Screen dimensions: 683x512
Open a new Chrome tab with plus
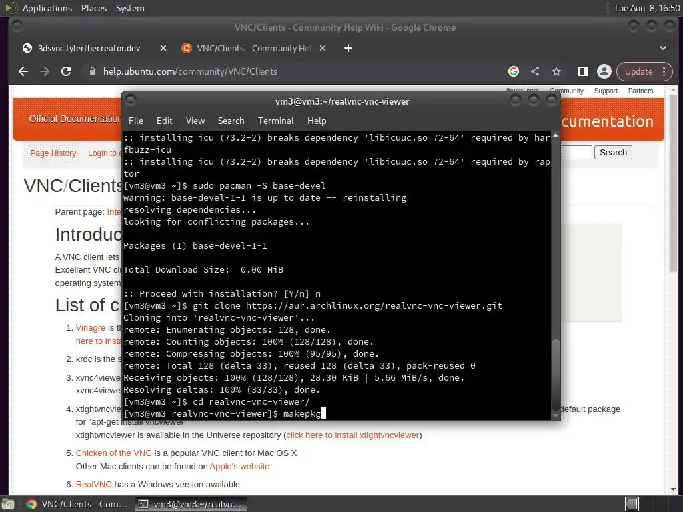coord(348,48)
